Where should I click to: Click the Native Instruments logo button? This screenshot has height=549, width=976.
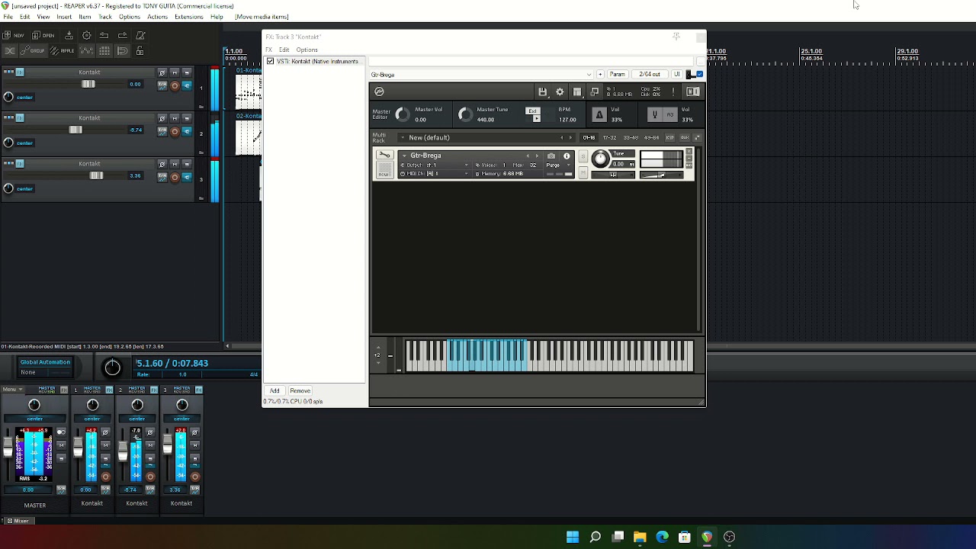(692, 91)
